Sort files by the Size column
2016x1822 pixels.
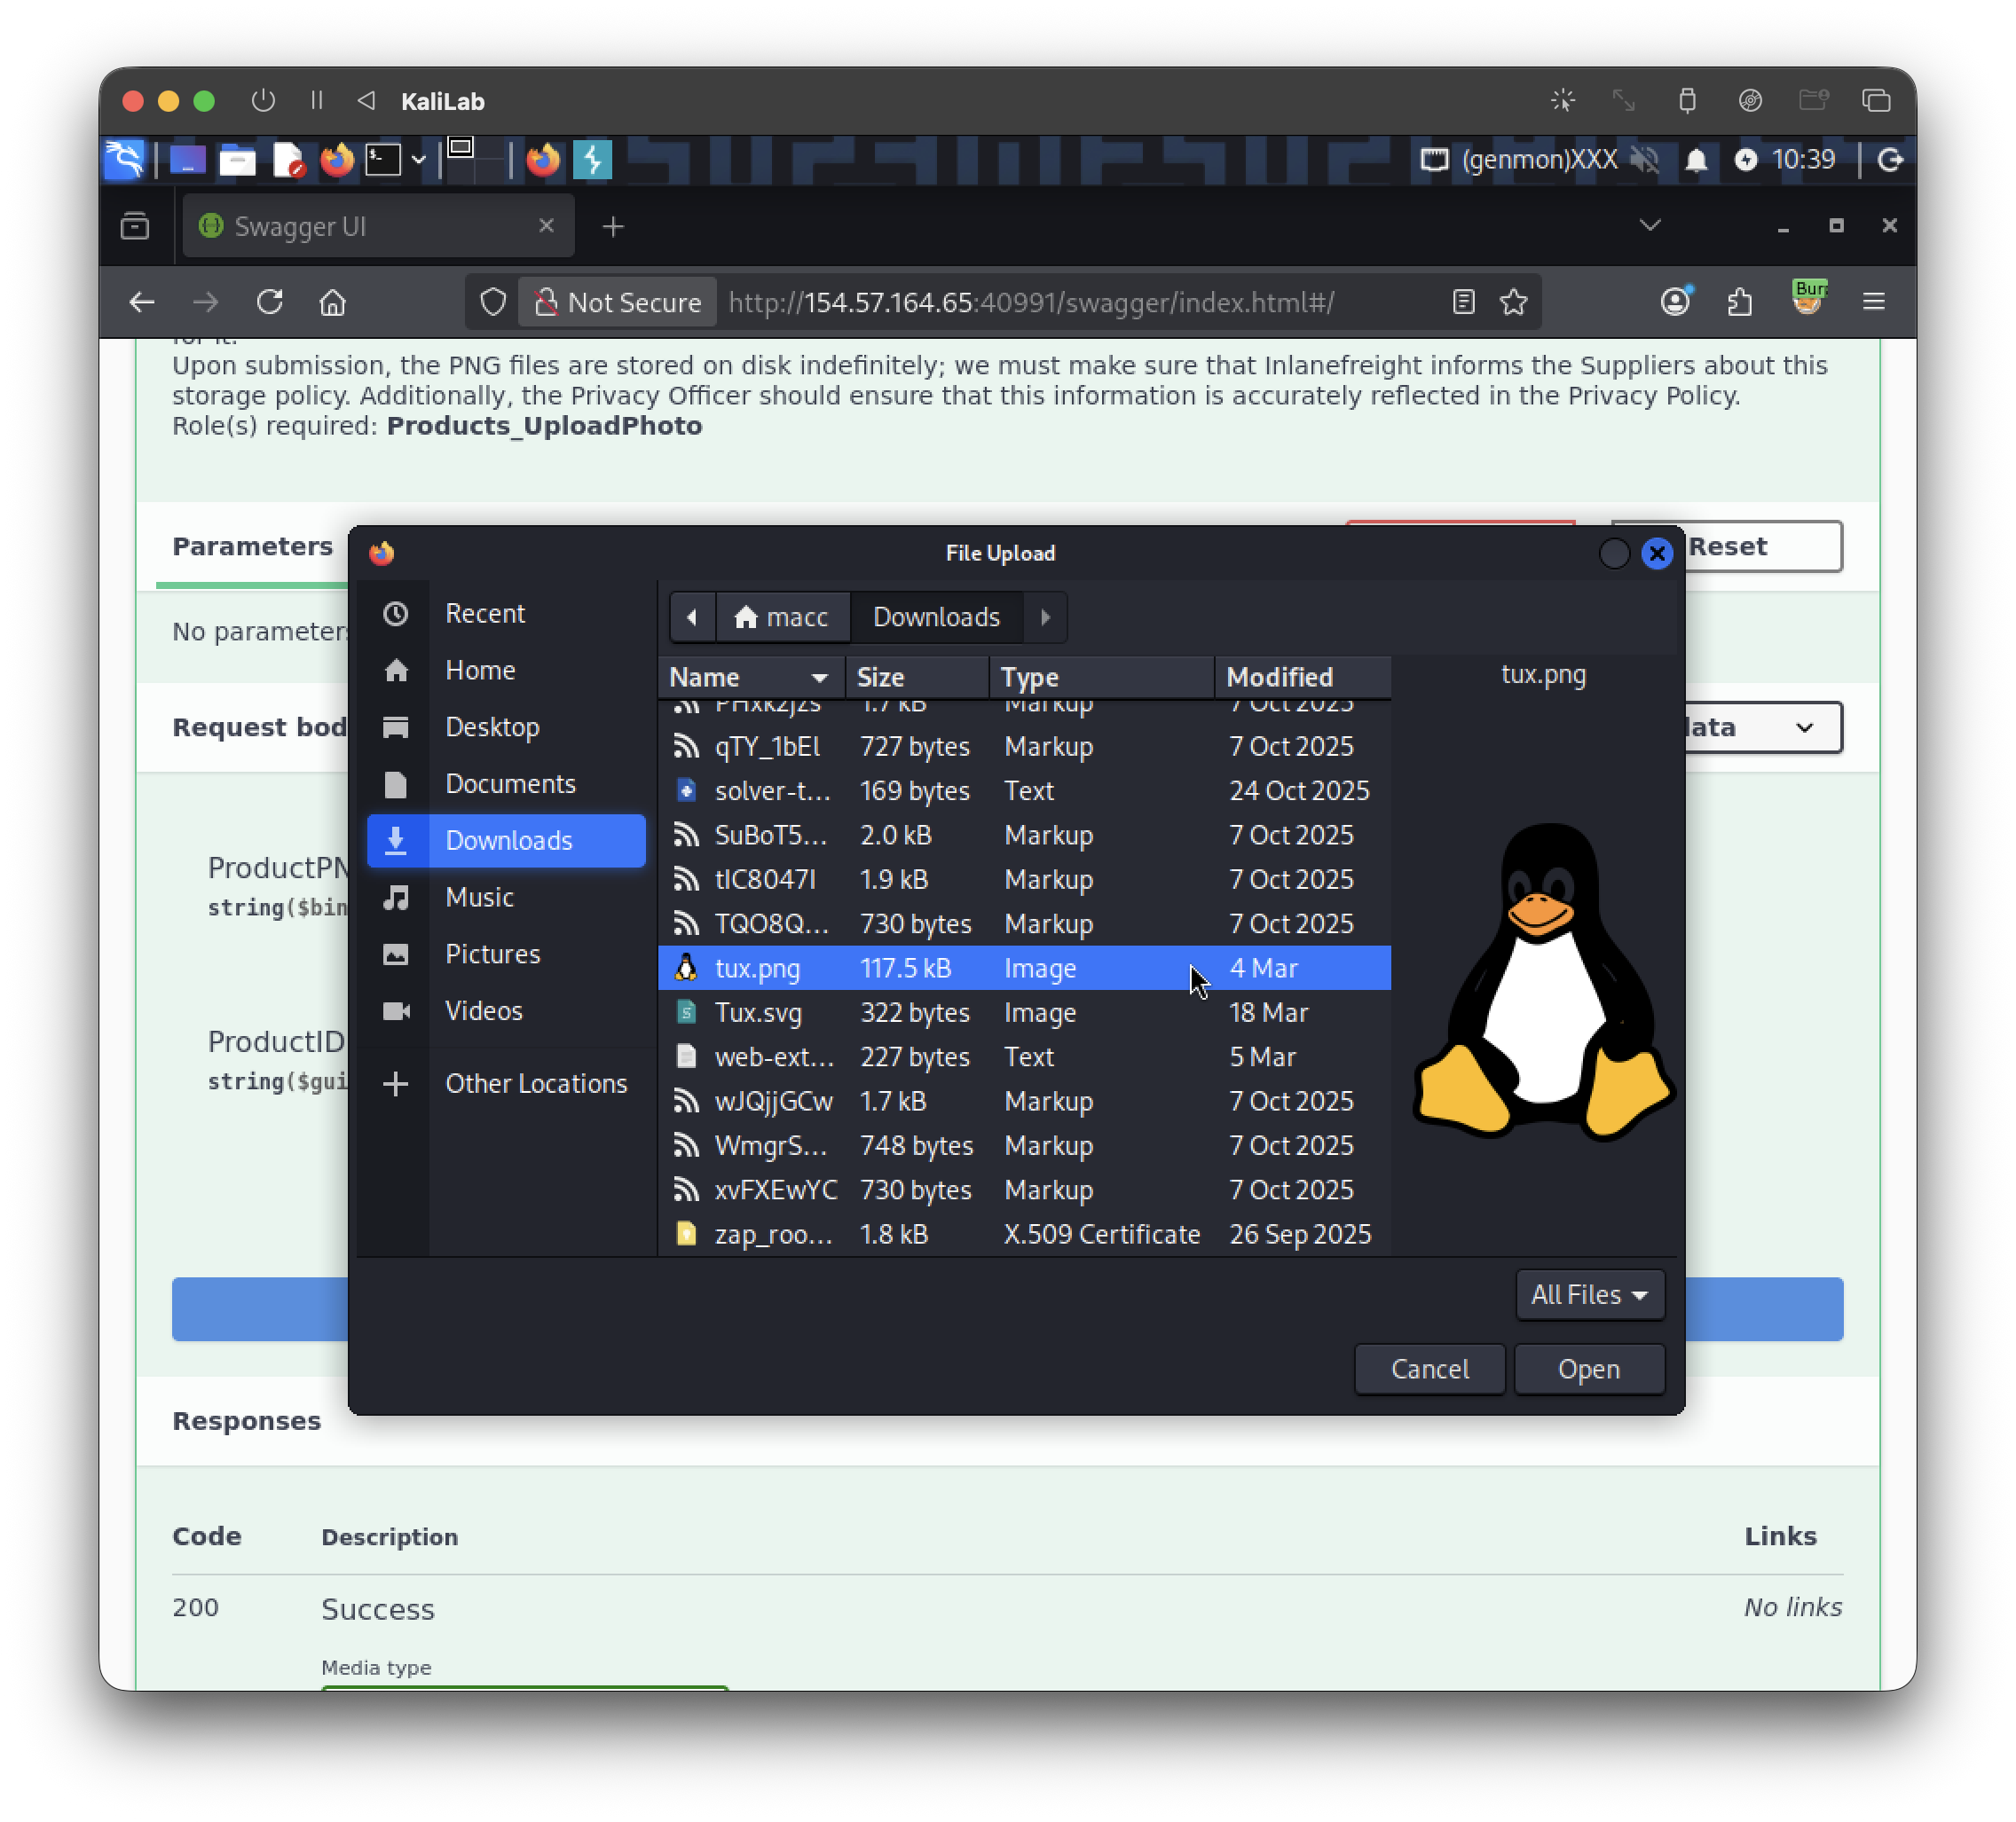pyautogui.click(x=917, y=678)
